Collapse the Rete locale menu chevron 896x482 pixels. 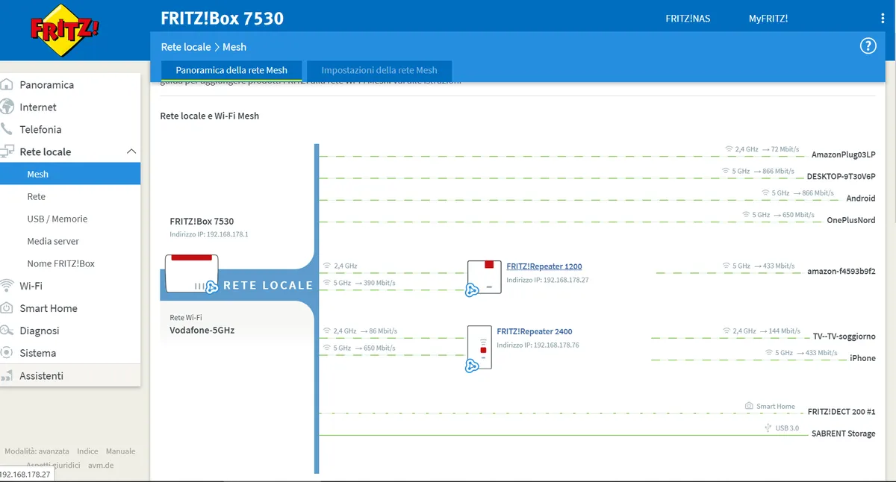pos(131,151)
